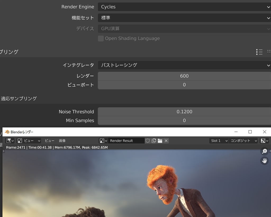Click the ビューポート samples field showing 0
This screenshot has height=217, width=271.
click(x=184, y=85)
